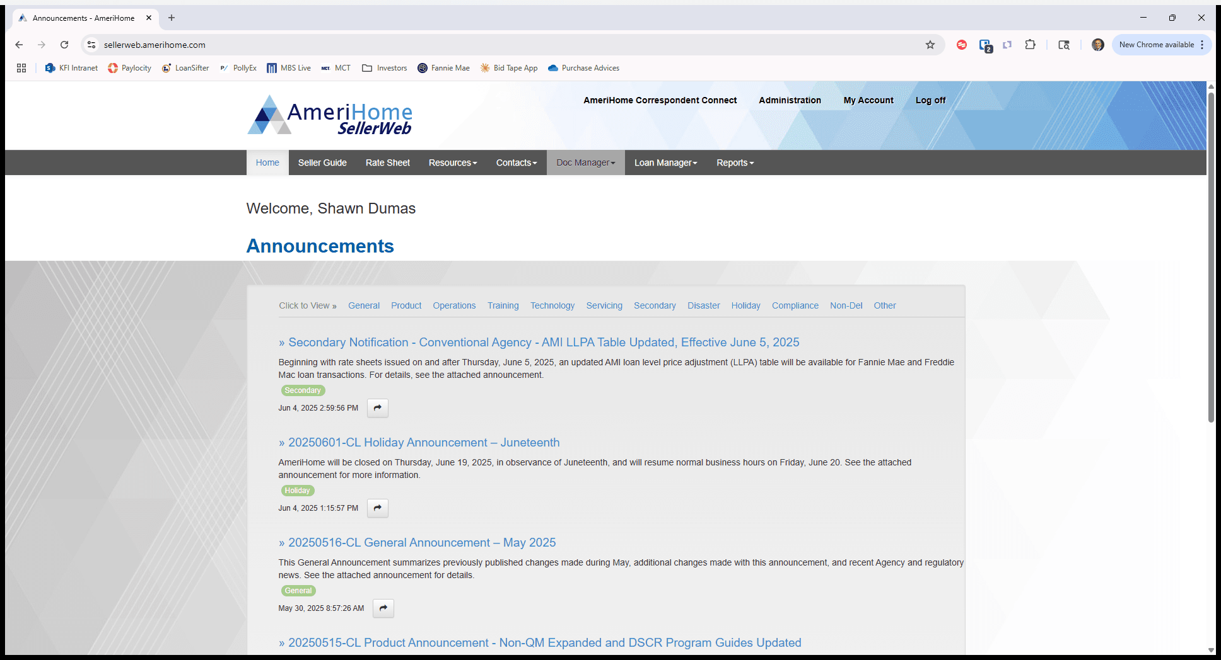The image size is (1221, 660).
Task: Open Paylocity bookmark
Action: 129,68
